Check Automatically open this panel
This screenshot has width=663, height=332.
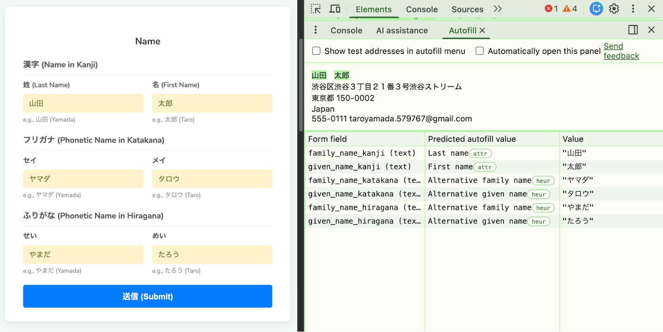click(480, 51)
